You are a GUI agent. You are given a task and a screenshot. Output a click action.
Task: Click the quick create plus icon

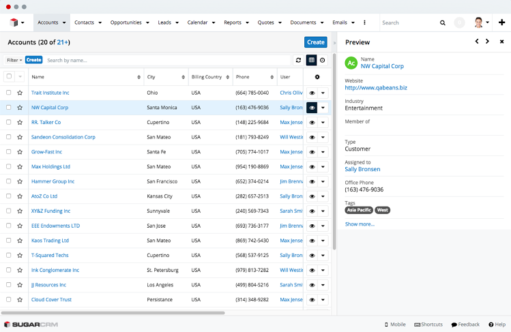click(x=502, y=22)
